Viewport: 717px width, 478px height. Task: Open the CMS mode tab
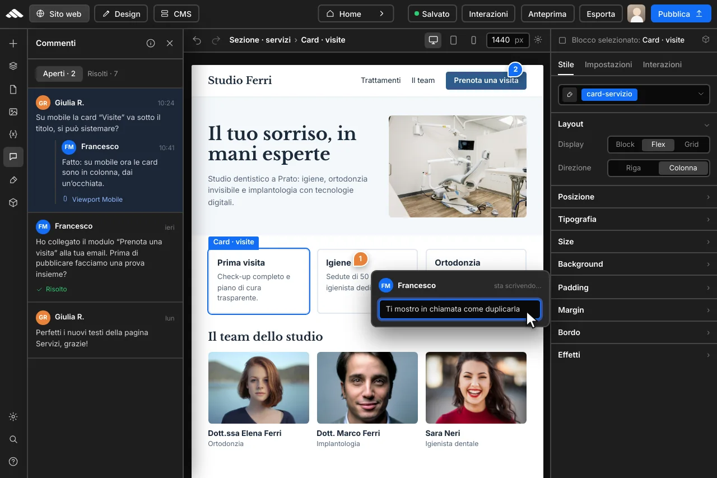pos(176,14)
